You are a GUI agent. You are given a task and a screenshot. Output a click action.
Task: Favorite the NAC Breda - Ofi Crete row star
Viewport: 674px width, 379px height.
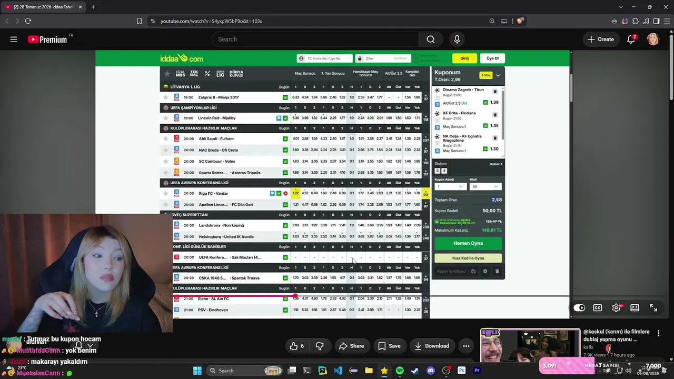tap(166, 150)
